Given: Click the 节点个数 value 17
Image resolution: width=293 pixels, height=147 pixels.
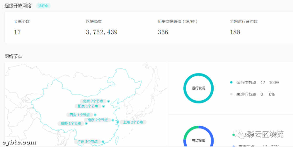Looking at the screenshot, I should [17, 32].
